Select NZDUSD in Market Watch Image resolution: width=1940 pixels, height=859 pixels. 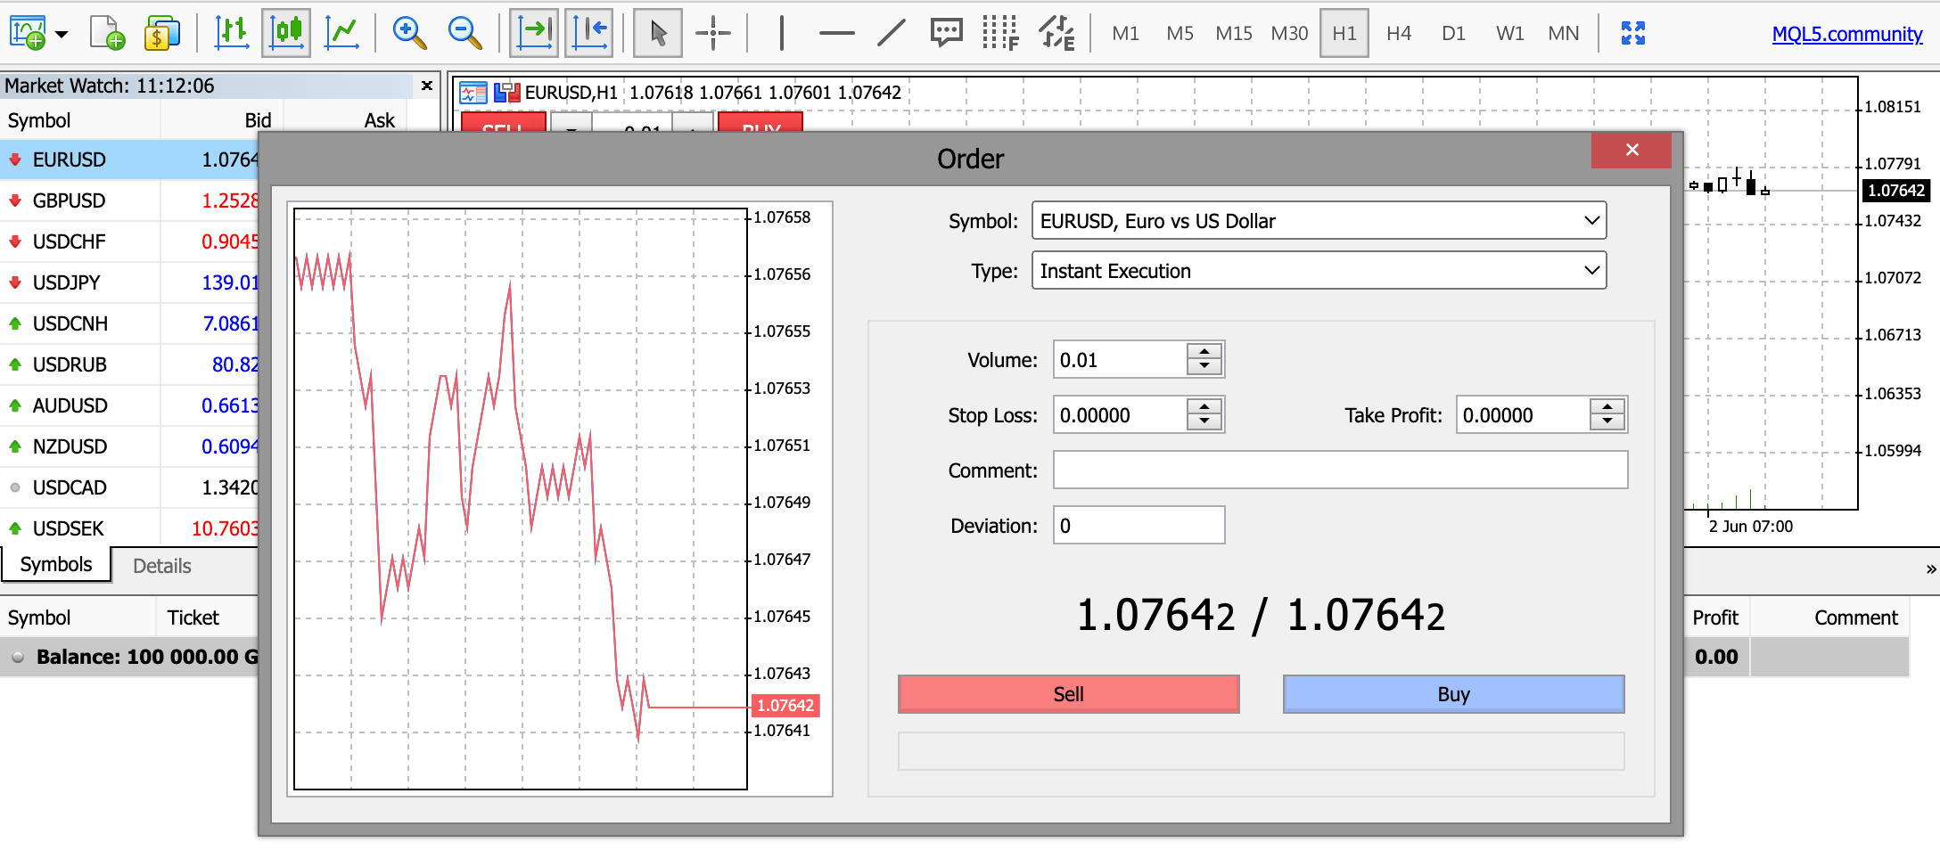tap(129, 446)
